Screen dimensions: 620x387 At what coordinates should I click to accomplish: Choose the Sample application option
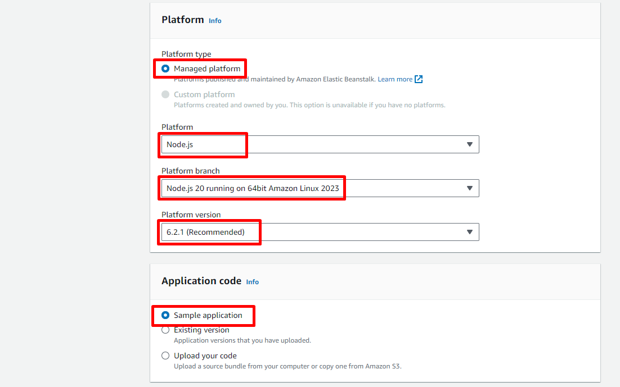pos(165,315)
